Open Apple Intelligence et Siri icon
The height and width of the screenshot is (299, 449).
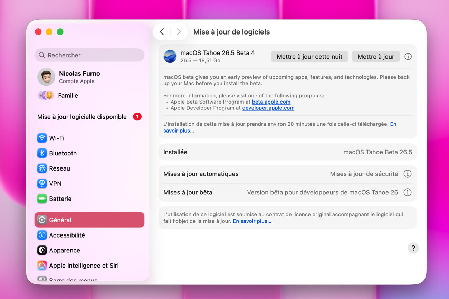(42, 266)
